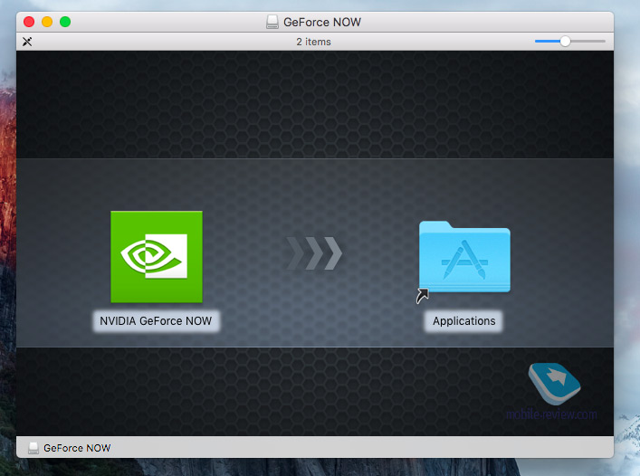This screenshot has width=640, height=476.
Task: Click the crossed-out pencil read-only icon
Action: [x=27, y=42]
